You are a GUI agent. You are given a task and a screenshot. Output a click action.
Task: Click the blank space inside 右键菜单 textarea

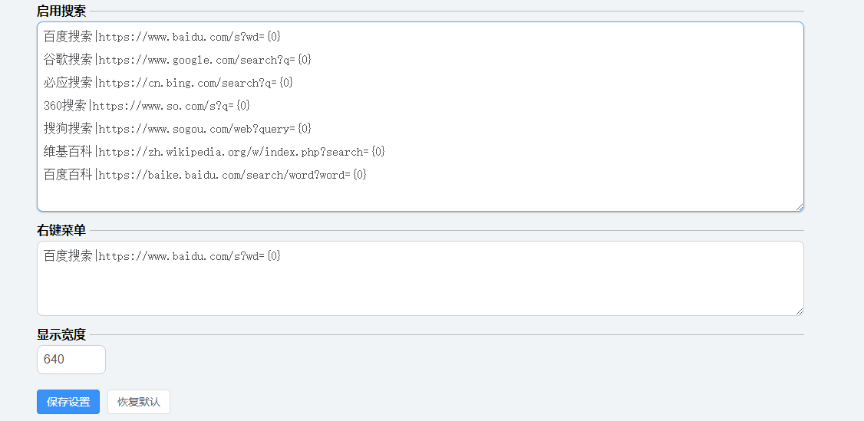pyautogui.click(x=420, y=289)
